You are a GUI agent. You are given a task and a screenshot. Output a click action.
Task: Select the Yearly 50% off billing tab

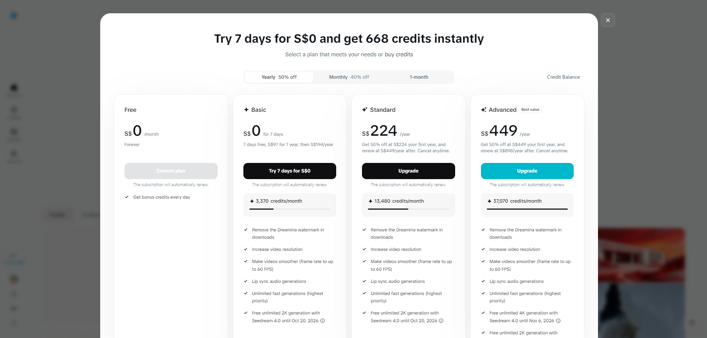click(x=279, y=77)
